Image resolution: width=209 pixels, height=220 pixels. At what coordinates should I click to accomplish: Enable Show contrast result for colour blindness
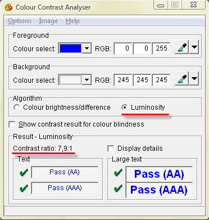click(x=12, y=124)
